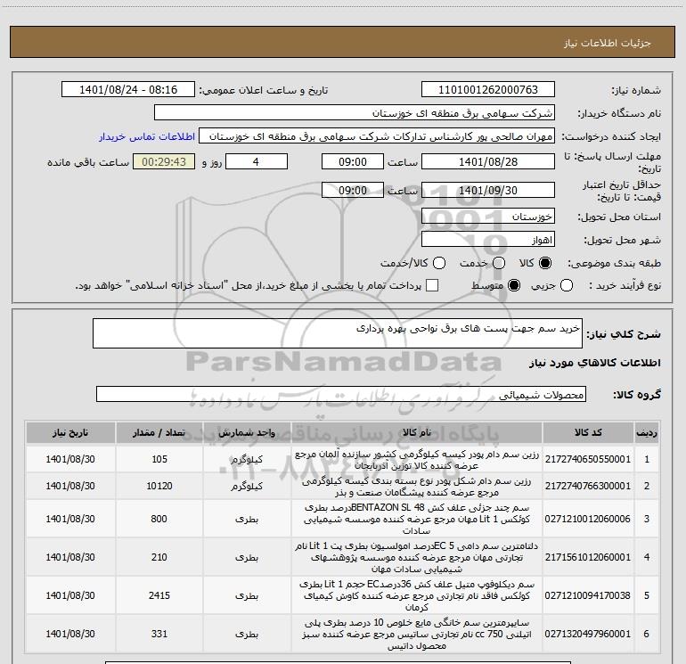Viewport: 686px width, 664px height.
Task: Click the diclofop-methyl herbicide product name cell
Action: point(417,595)
